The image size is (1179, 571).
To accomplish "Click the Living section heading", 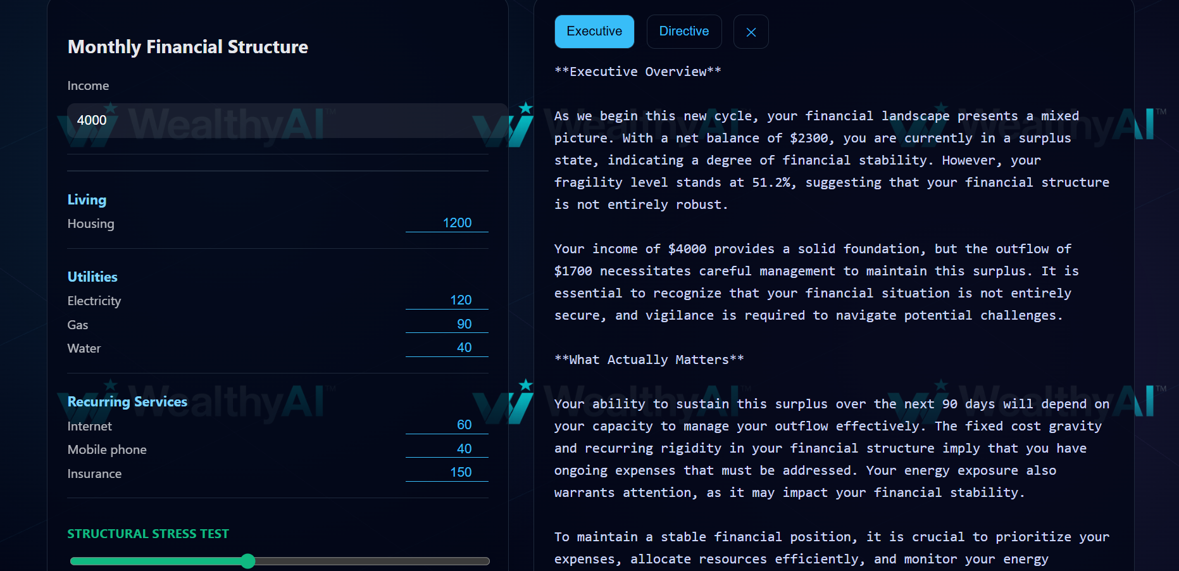I will [x=87, y=199].
